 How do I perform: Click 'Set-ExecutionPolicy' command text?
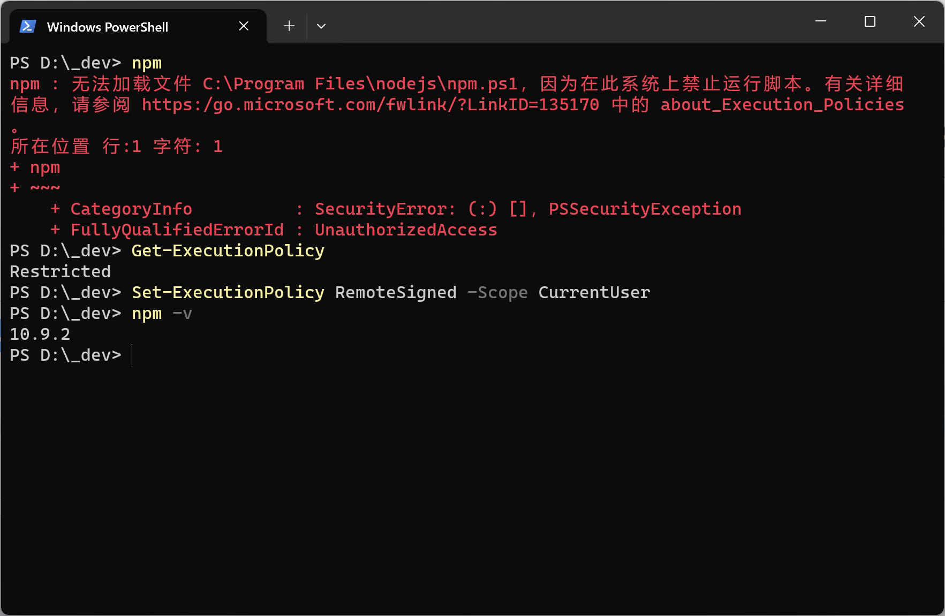(x=228, y=292)
